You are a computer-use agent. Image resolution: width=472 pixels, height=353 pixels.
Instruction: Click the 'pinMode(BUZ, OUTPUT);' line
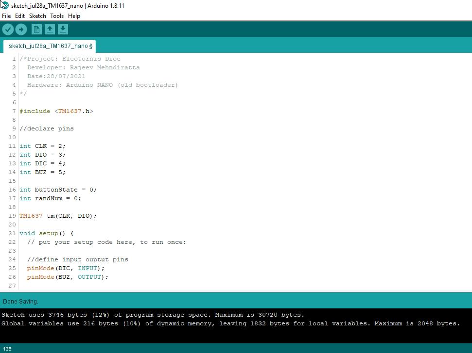click(68, 277)
